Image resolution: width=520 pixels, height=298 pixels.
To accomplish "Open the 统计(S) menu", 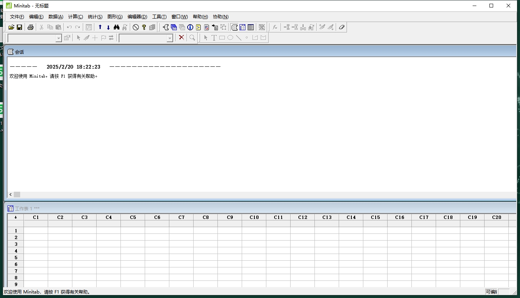I will (95, 17).
